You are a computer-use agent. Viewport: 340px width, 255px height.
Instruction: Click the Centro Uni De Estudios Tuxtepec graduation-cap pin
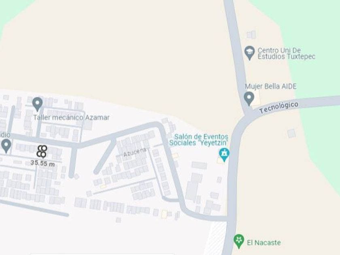tap(249, 53)
